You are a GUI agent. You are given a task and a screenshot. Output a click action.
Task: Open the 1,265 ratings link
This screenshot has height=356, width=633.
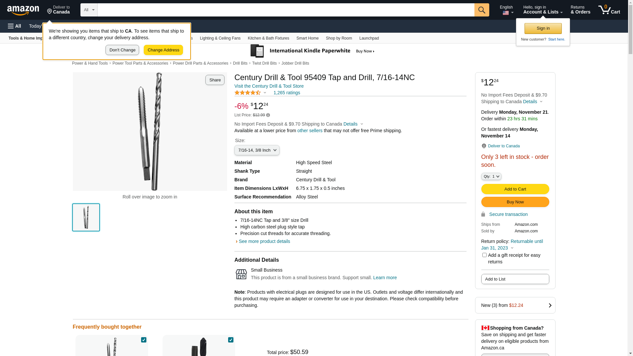pyautogui.click(x=286, y=93)
